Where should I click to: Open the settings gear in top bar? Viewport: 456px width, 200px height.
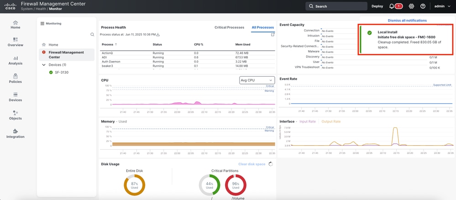(x=411, y=6)
